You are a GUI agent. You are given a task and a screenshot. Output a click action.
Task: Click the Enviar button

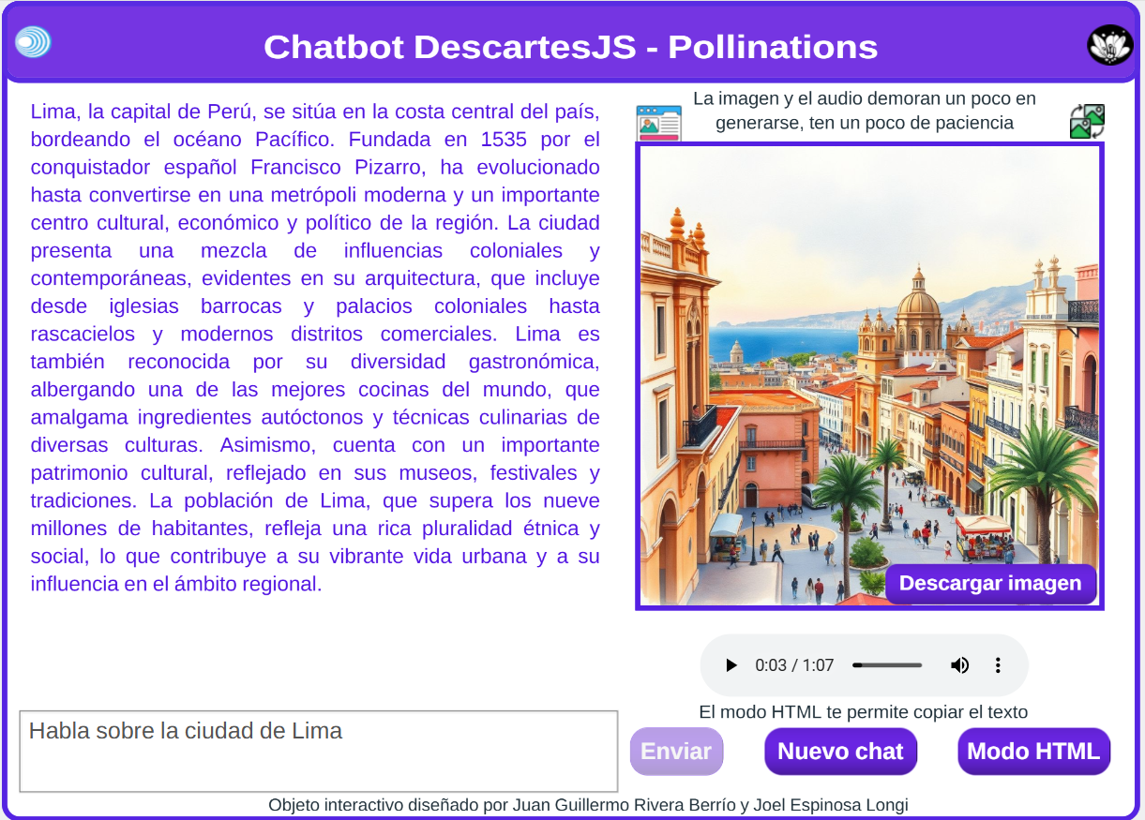click(x=676, y=752)
